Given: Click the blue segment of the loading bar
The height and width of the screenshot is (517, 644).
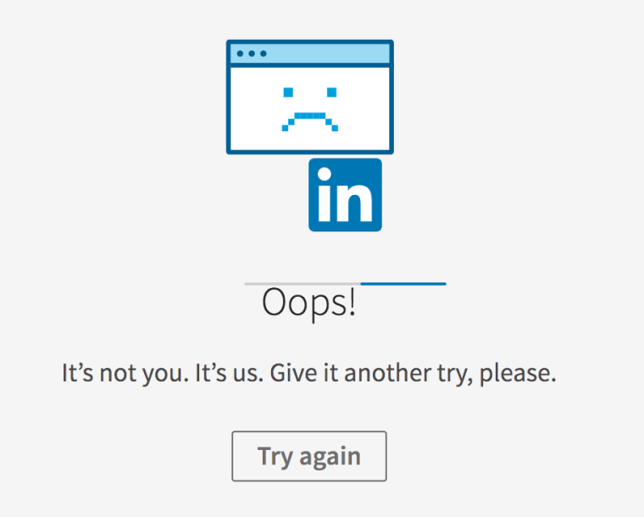Looking at the screenshot, I should point(403,283).
